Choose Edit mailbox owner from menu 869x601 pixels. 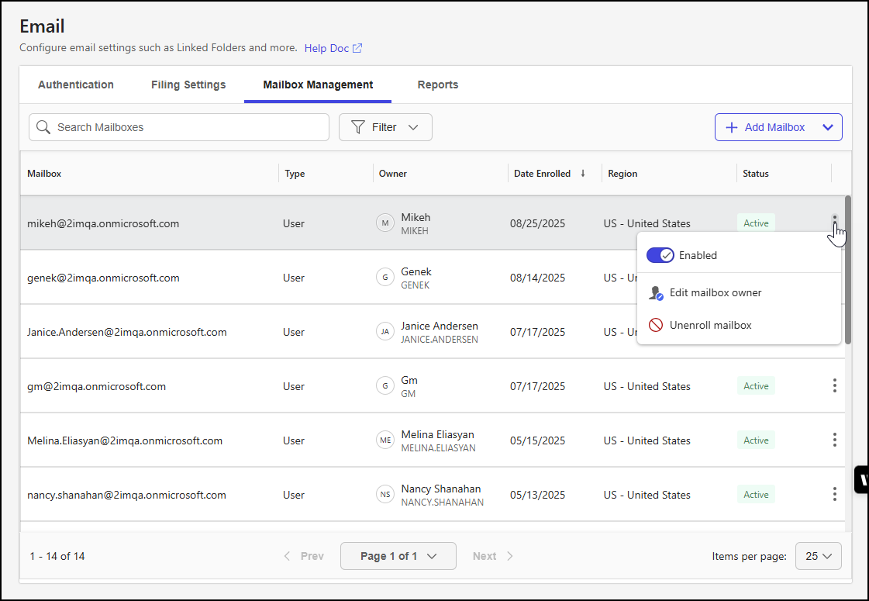pos(715,293)
